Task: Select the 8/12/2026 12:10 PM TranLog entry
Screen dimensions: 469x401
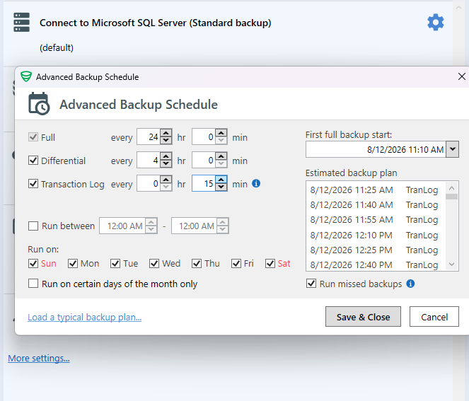Action: pos(374,235)
